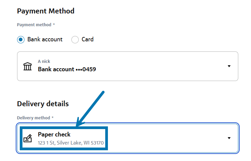
Task: Click the 'A nick' account nickname
Action: (44, 62)
